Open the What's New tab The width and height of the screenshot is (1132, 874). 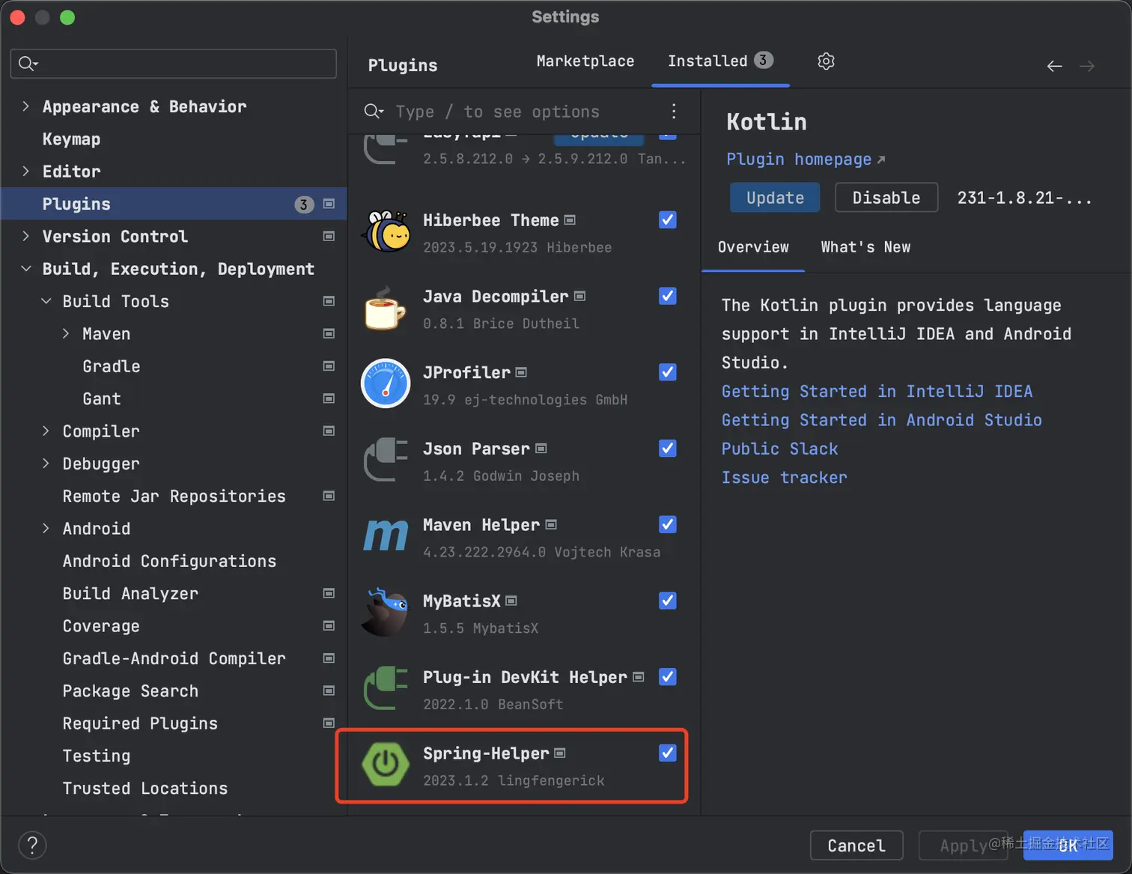tap(865, 247)
